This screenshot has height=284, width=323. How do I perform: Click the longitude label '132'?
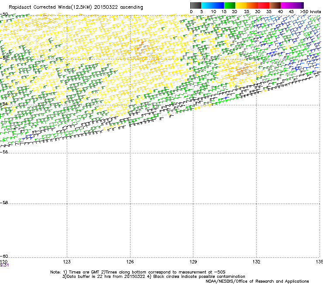[257, 262]
